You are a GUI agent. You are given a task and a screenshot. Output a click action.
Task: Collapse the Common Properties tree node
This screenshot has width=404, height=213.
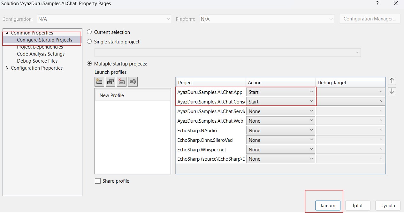pyautogui.click(x=8, y=33)
